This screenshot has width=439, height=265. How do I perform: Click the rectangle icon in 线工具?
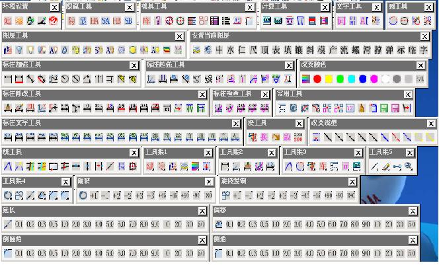click(x=53, y=167)
